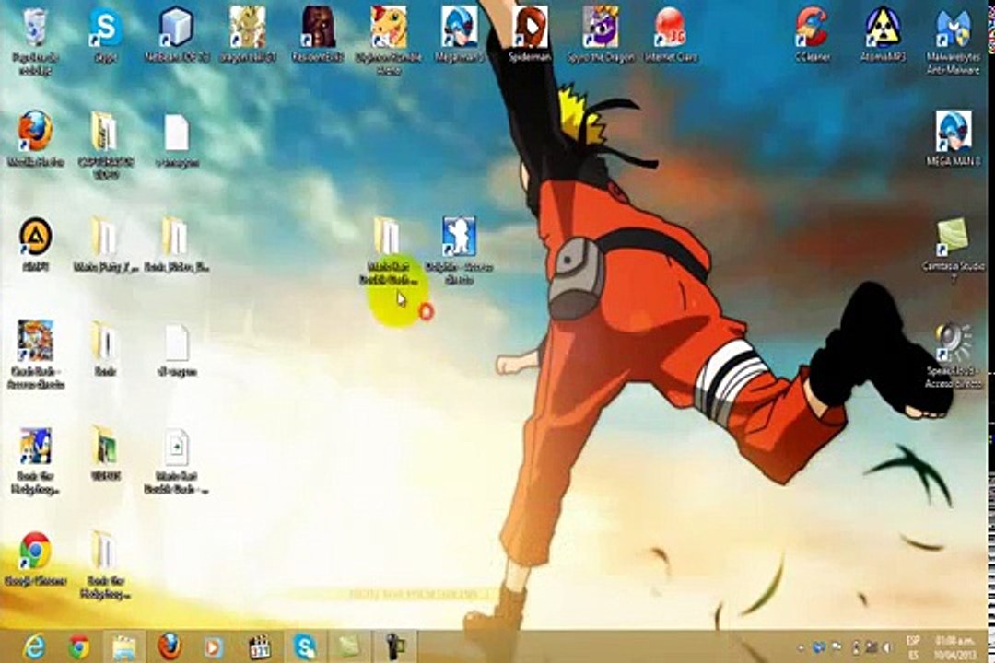The height and width of the screenshot is (663, 995).
Task: Open the Malwarebytes Anti-Malware shortcut
Action: pyautogui.click(x=954, y=40)
